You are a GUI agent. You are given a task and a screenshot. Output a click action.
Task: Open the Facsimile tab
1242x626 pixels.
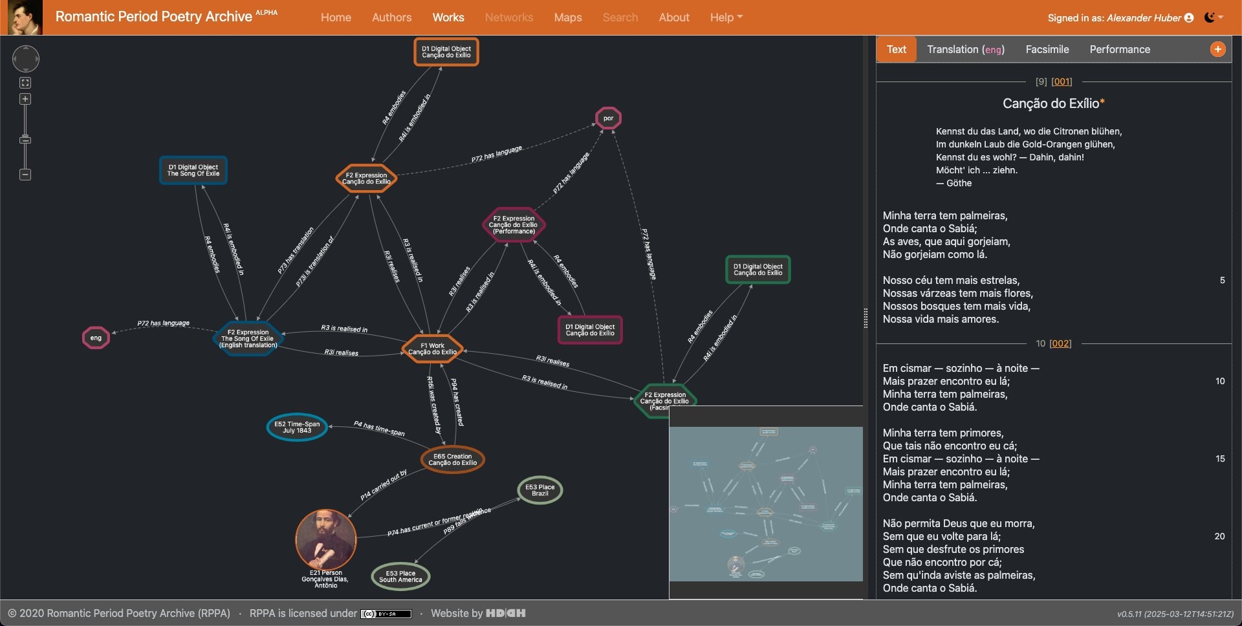point(1047,49)
